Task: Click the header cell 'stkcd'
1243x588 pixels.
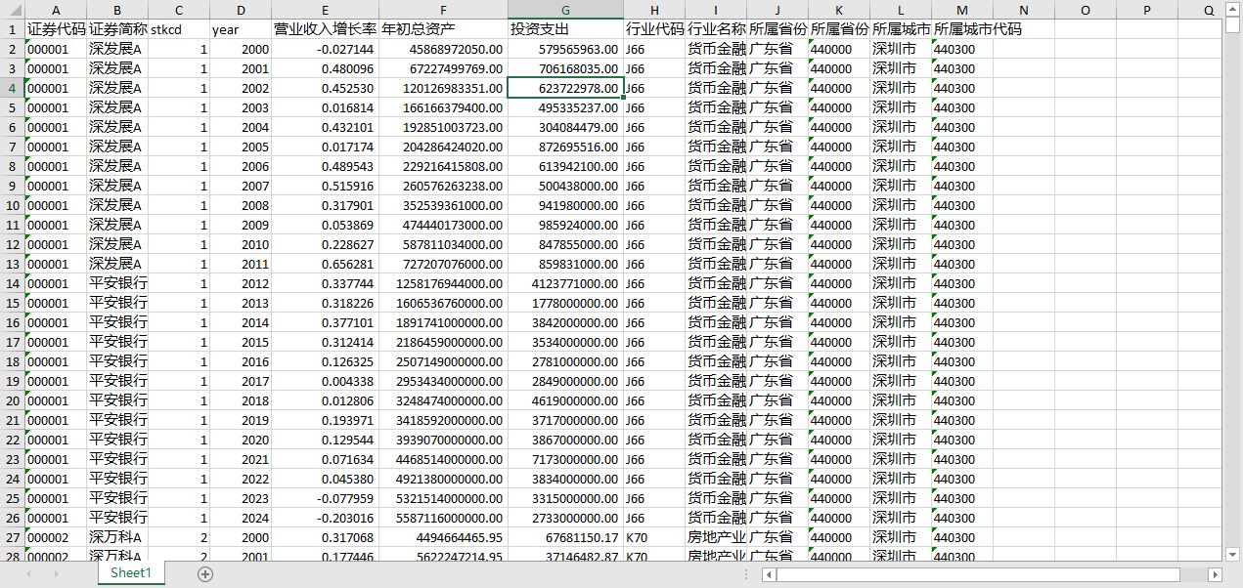Action: pyautogui.click(x=179, y=29)
